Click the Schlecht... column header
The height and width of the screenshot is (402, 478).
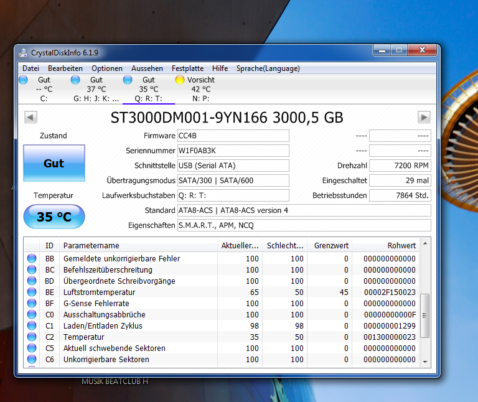pyautogui.click(x=284, y=245)
